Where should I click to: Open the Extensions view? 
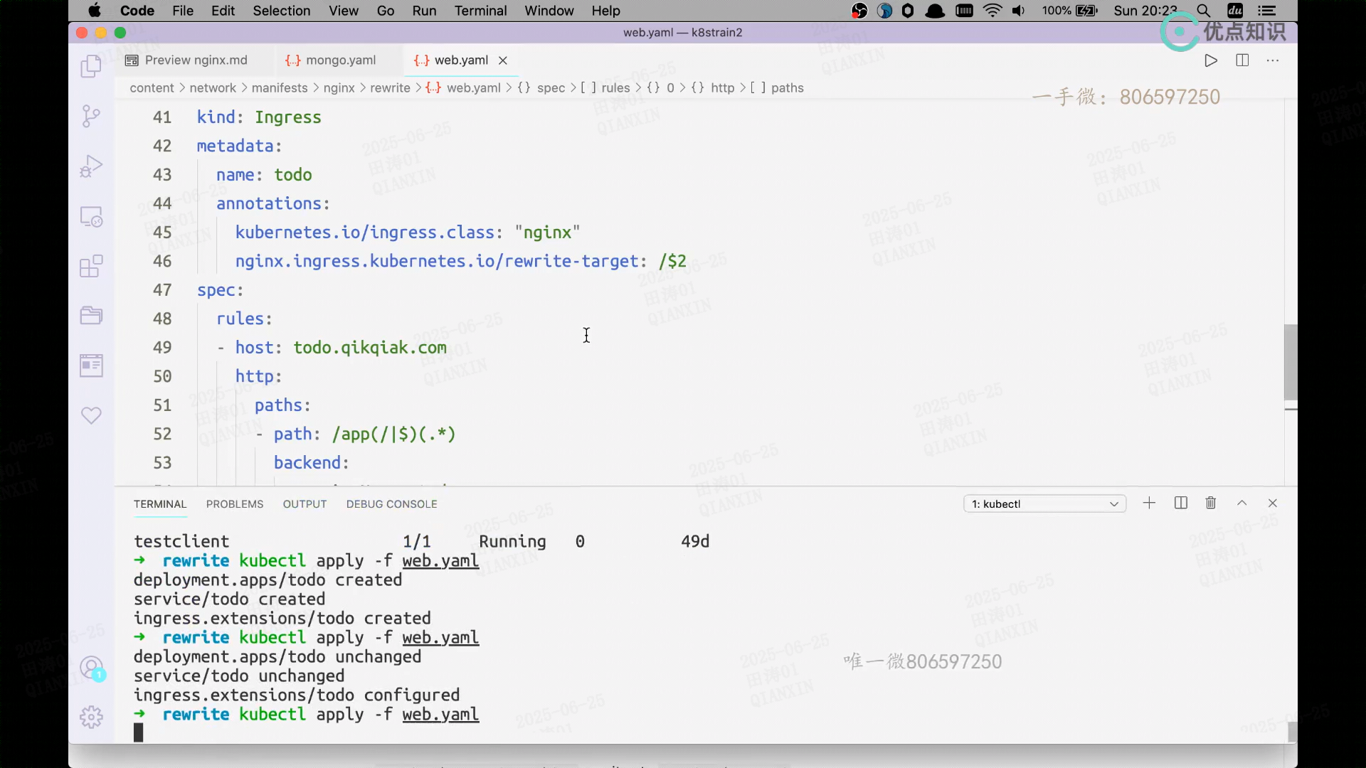[91, 266]
